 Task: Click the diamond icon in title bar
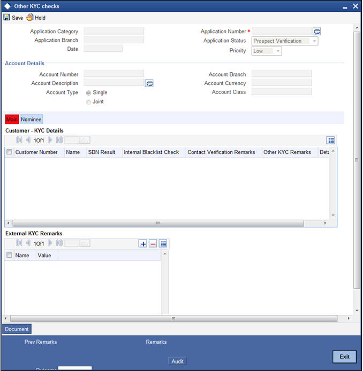tap(7, 6)
